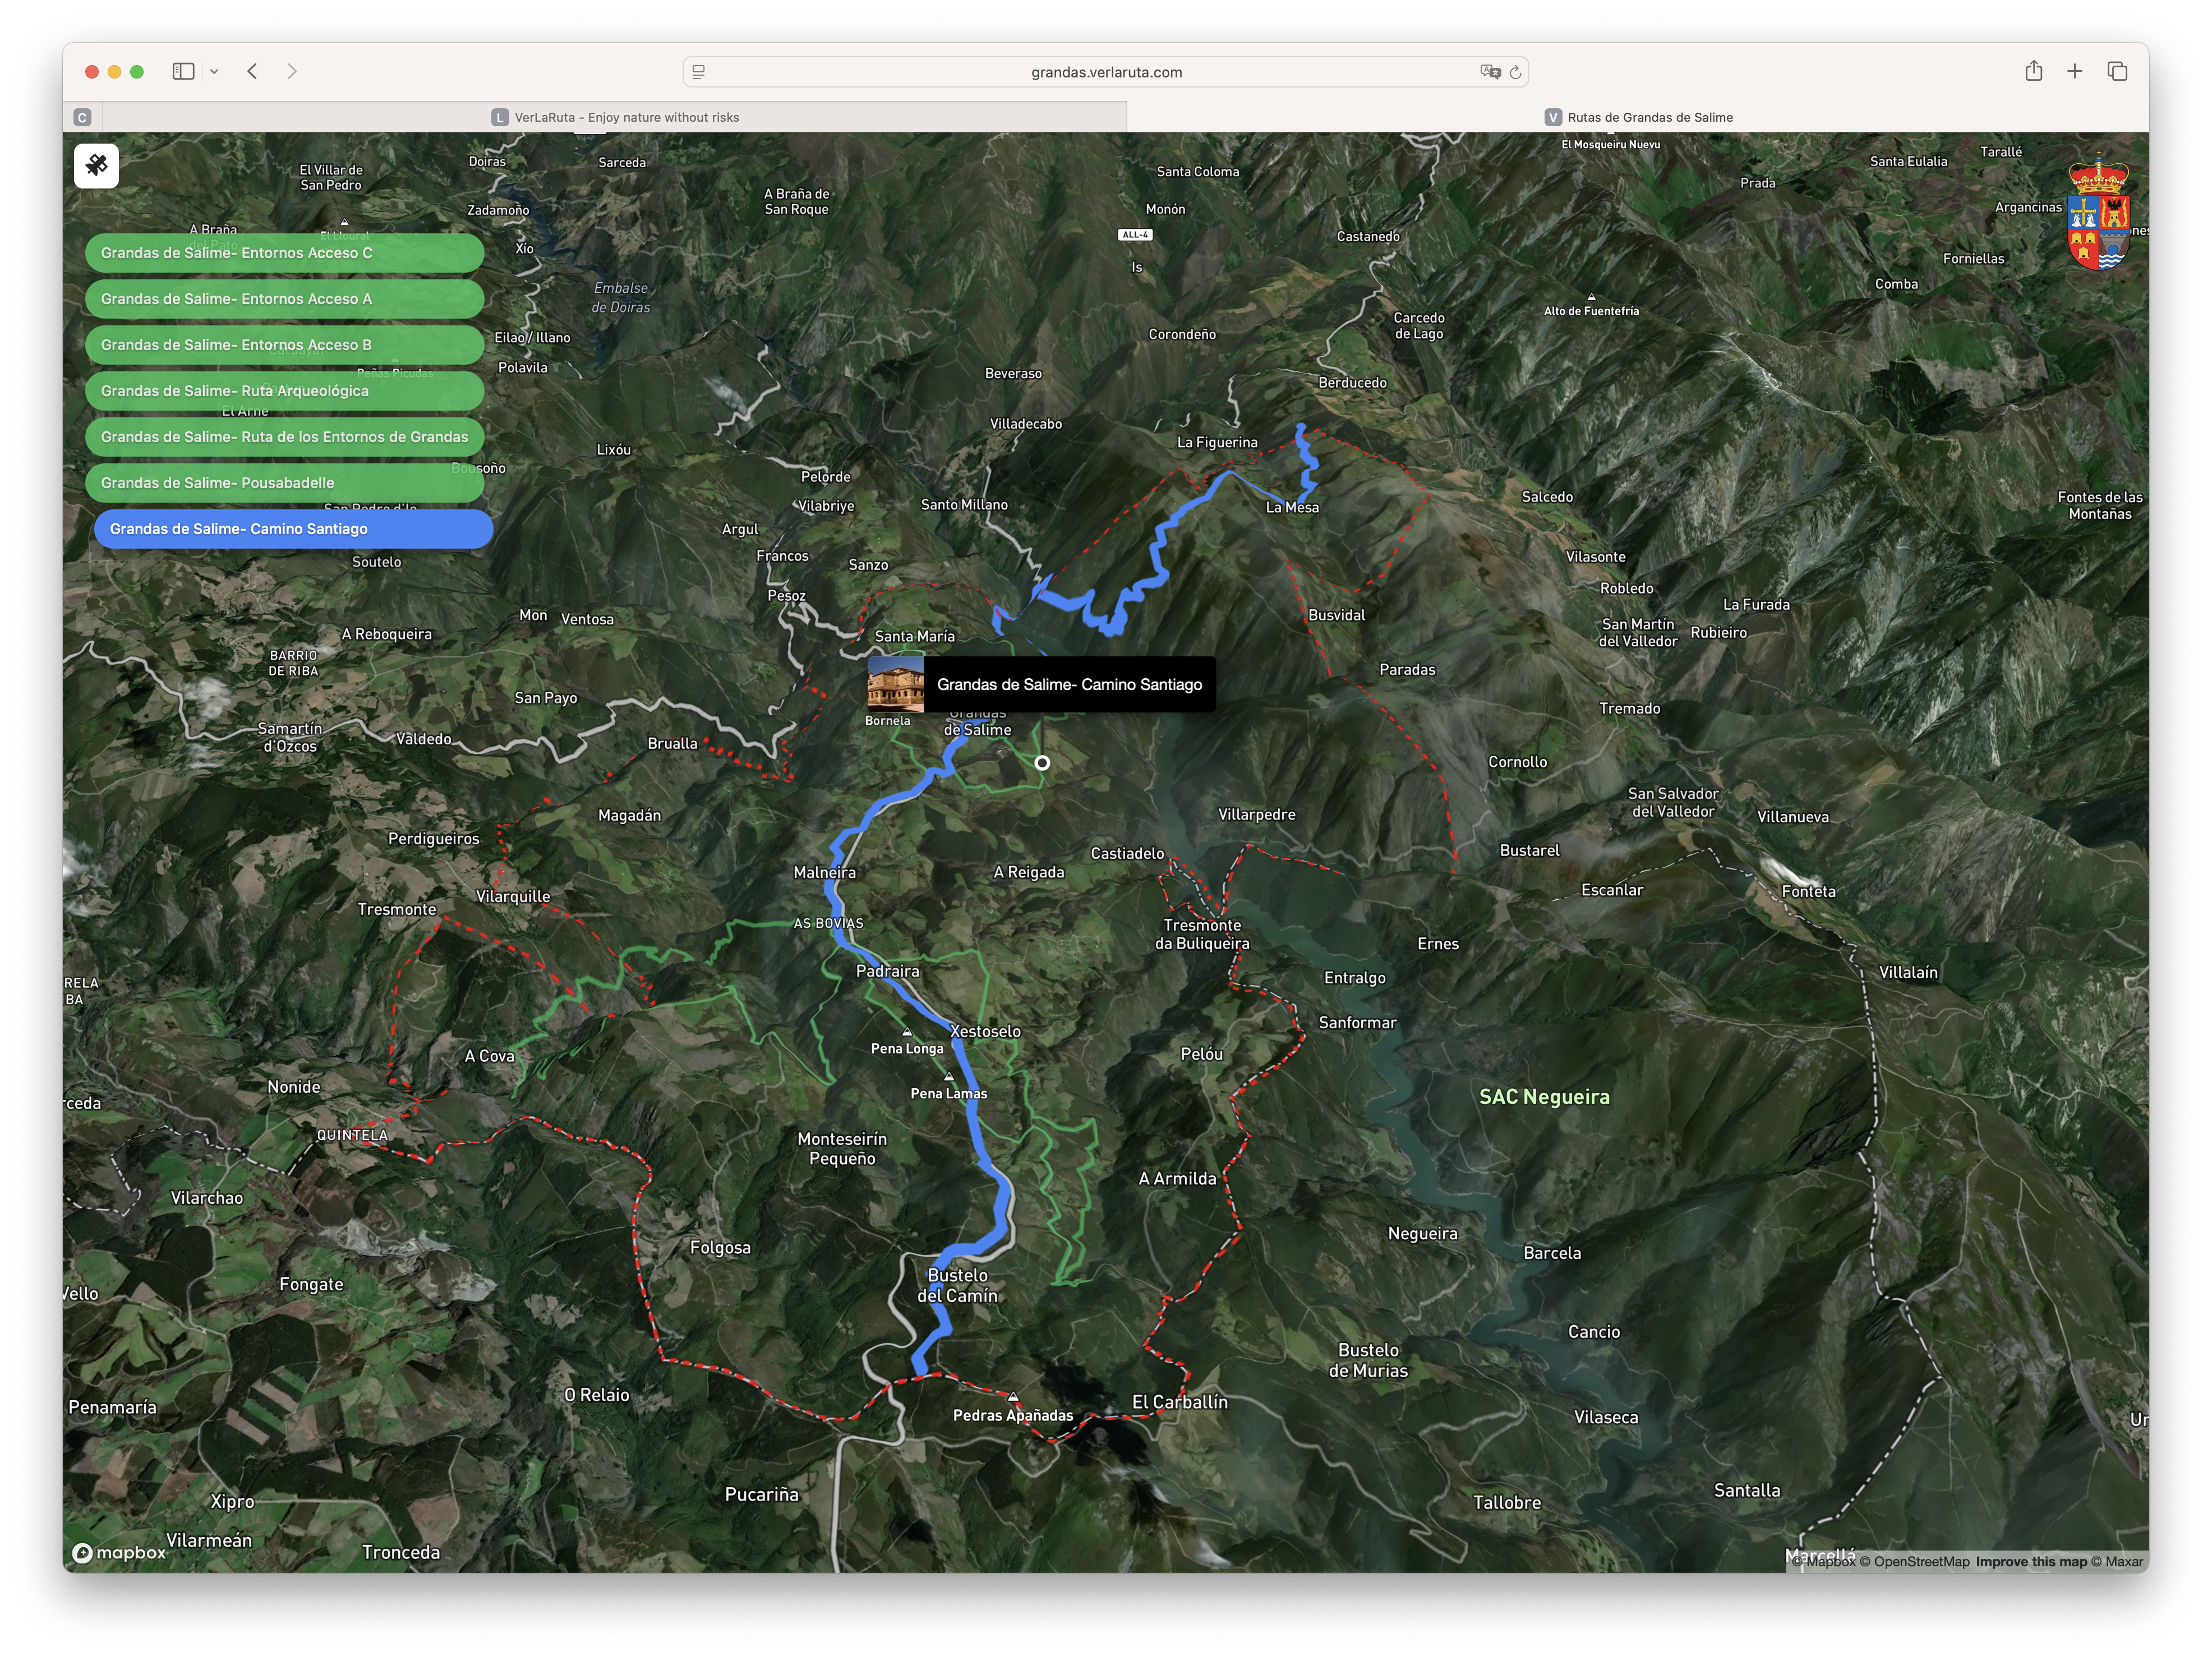The width and height of the screenshot is (2212, 1656).
Task: Click the grandas.verlaruta.com address field
Action: tap(1106, 72)
